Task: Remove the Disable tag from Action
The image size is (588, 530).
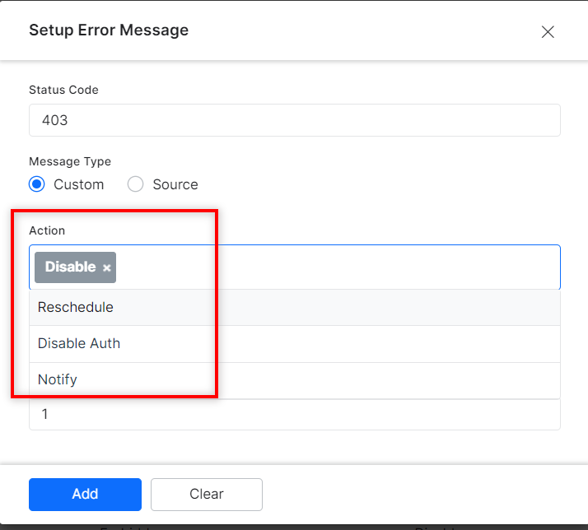Action: [x=107, y=268]
